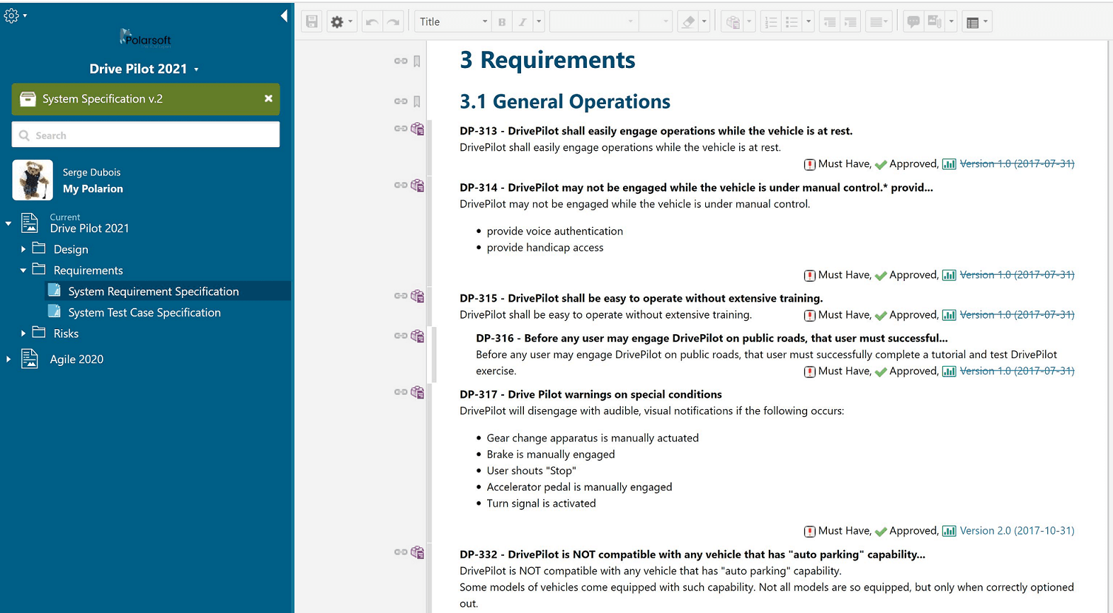Open Version 2.0 (2017-10-31) link

pyautogui.click(x=1017, y=530)
